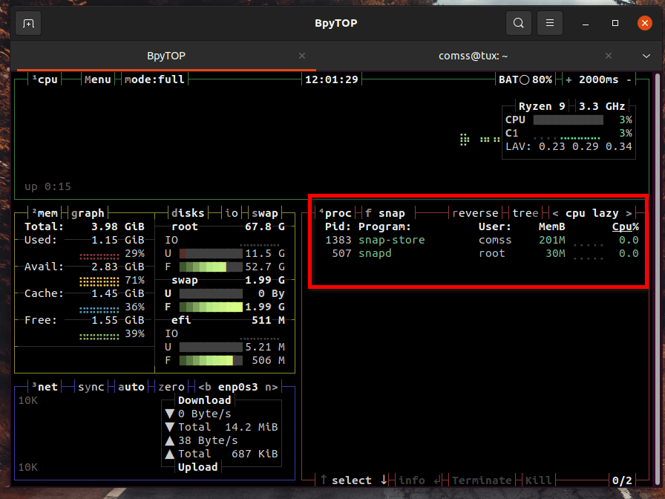This screenshot has height=499, width=665.
Task: Open a new terminal tab icon
Action: (x=28, y=23)
